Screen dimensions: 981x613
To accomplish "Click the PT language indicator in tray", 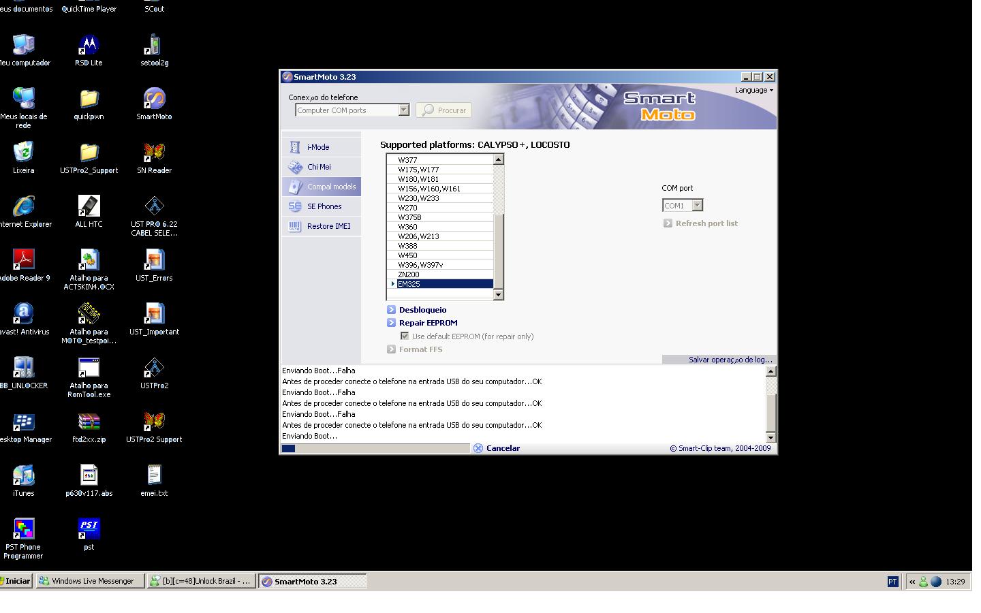I will 892,582.
